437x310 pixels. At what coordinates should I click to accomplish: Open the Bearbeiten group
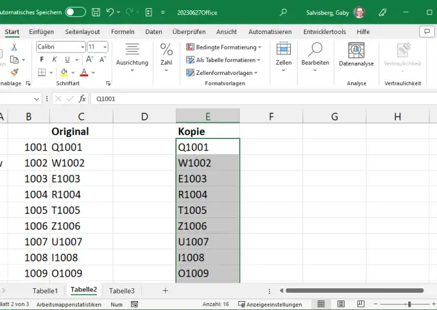315,55
